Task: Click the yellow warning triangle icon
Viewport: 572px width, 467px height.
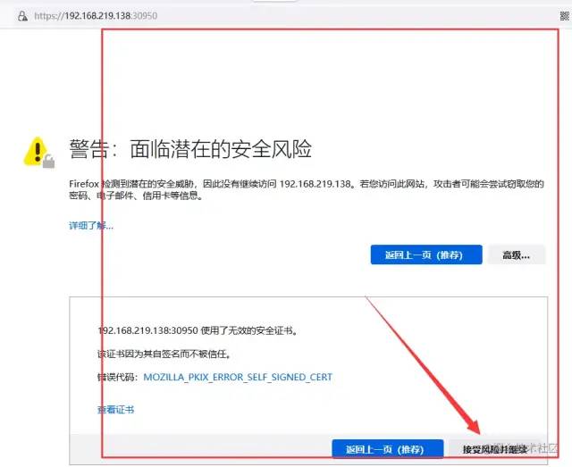Action: [38, 153]
